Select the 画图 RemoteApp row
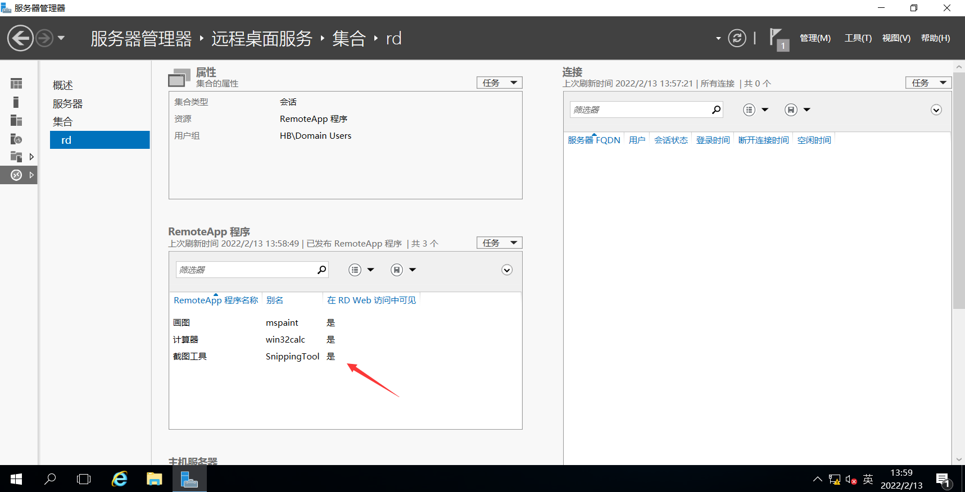This screenshot has width=965, height=492. [x=345, y=323]
